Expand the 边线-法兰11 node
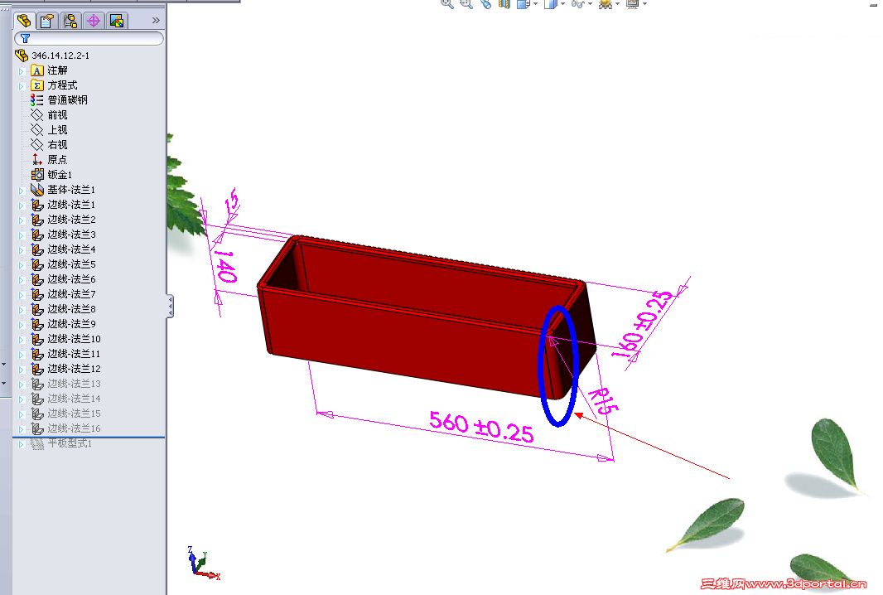 22,355
